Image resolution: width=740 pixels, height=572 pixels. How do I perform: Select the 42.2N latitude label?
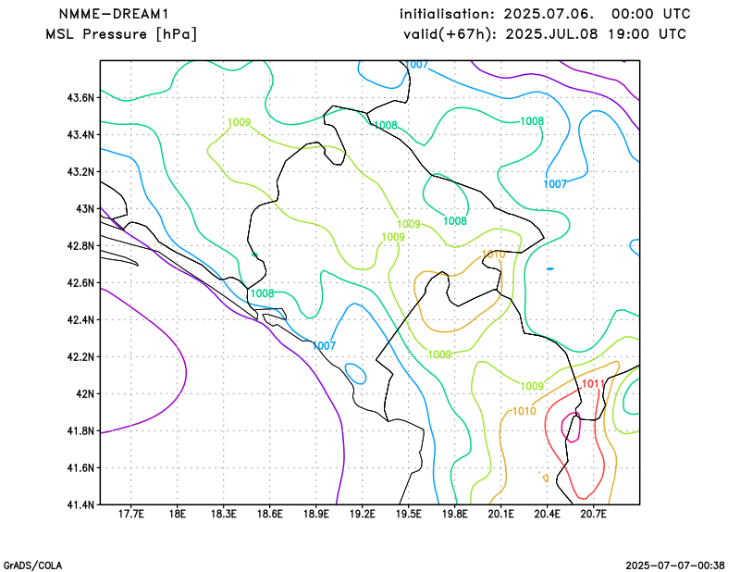pyautogui.click(x=80, y=357)
